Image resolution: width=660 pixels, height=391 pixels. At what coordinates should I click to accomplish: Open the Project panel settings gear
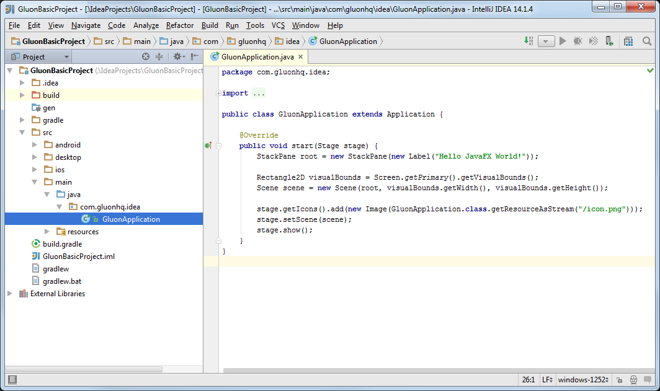point(179,56)
